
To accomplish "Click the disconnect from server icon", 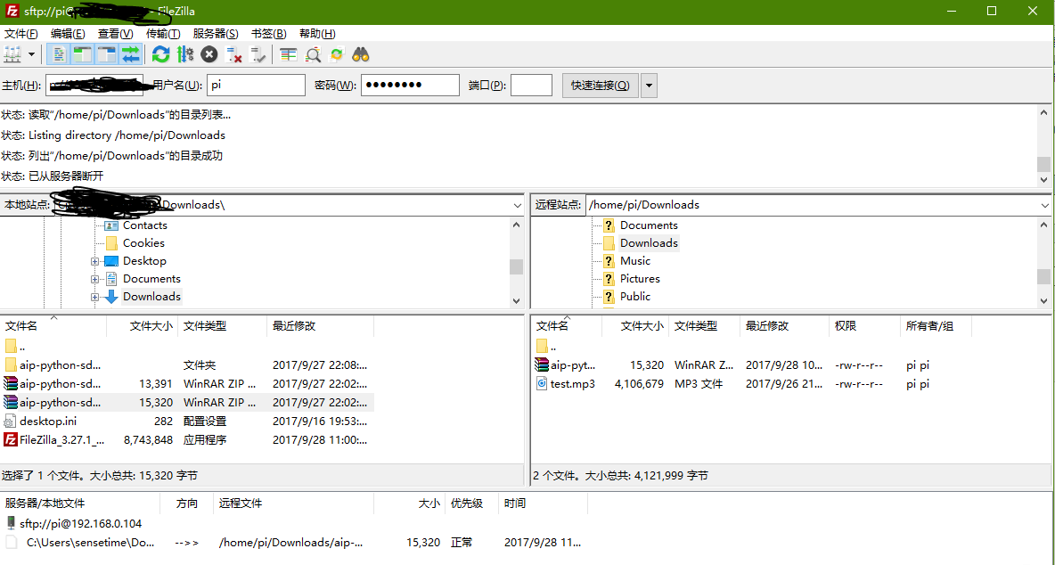I will 233,54.
